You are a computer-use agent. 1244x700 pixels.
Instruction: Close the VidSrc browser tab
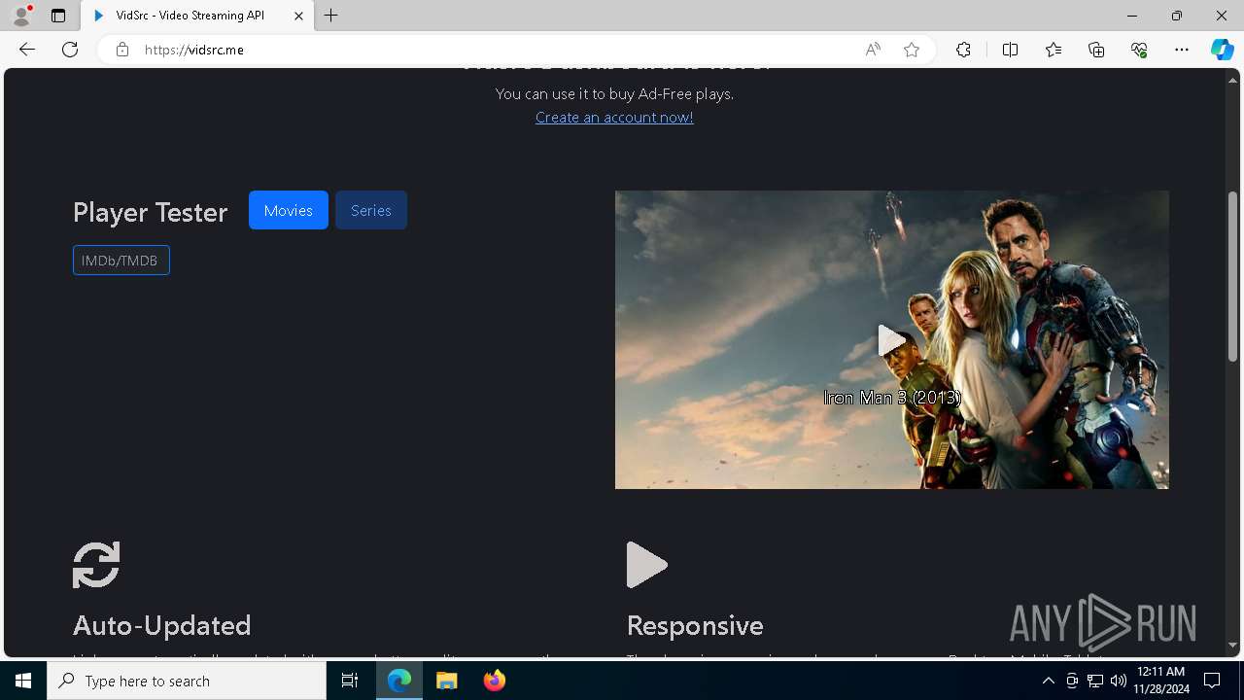298,16
